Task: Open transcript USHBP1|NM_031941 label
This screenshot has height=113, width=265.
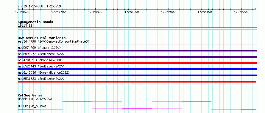Action: (32, 106)
